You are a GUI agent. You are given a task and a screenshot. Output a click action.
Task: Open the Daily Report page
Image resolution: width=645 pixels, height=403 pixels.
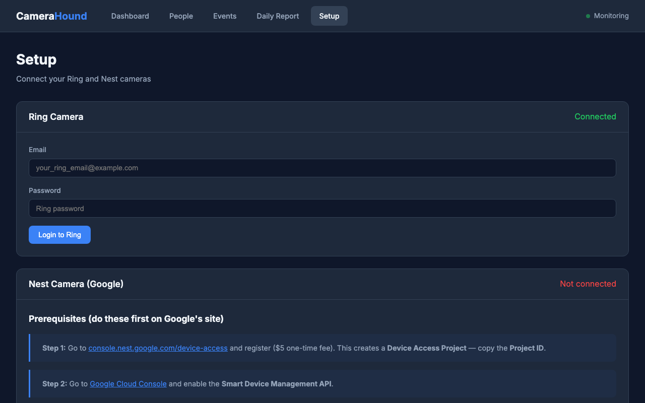[278, 16]
